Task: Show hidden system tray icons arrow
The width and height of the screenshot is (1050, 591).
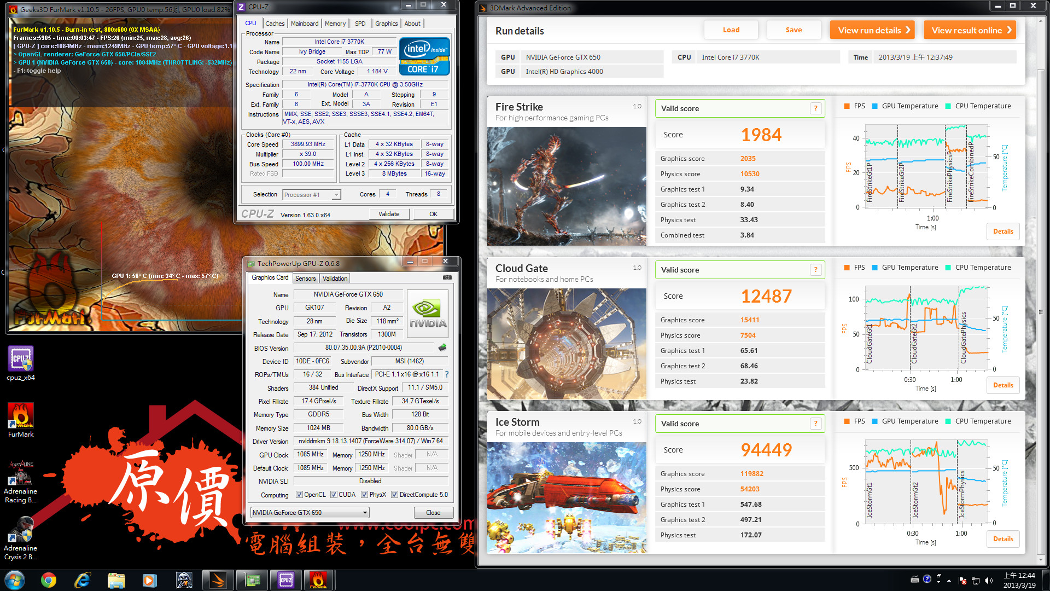Action: click(x=949, y=581)
